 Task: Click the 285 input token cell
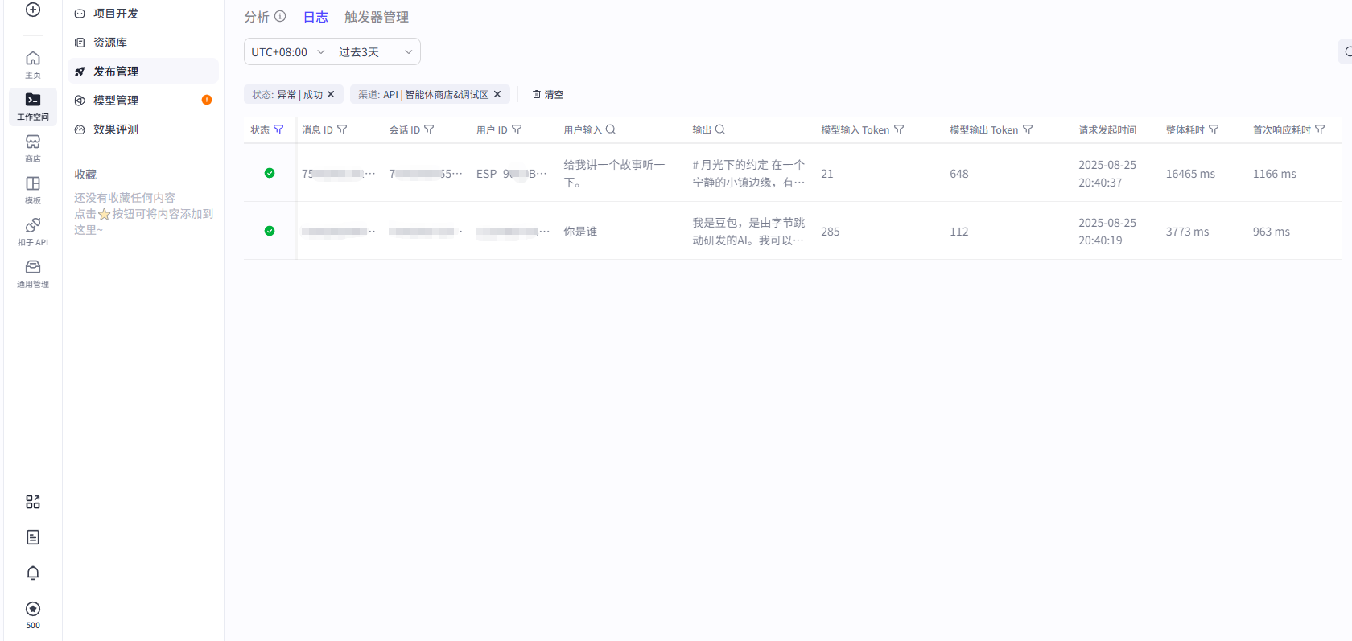831,232
